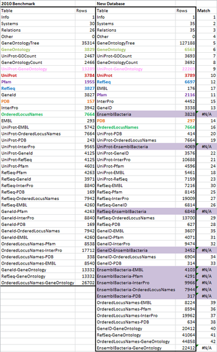Select the 'UniProt-GOCount' cell in 2010 Benchmark
Screen dimensions: 217x352
37,56
